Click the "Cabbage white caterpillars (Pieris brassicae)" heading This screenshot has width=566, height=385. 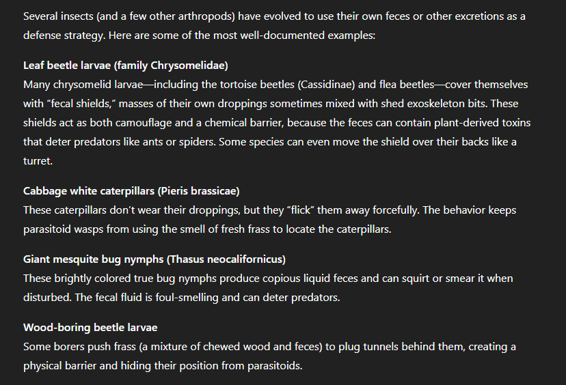coord(131,190)
